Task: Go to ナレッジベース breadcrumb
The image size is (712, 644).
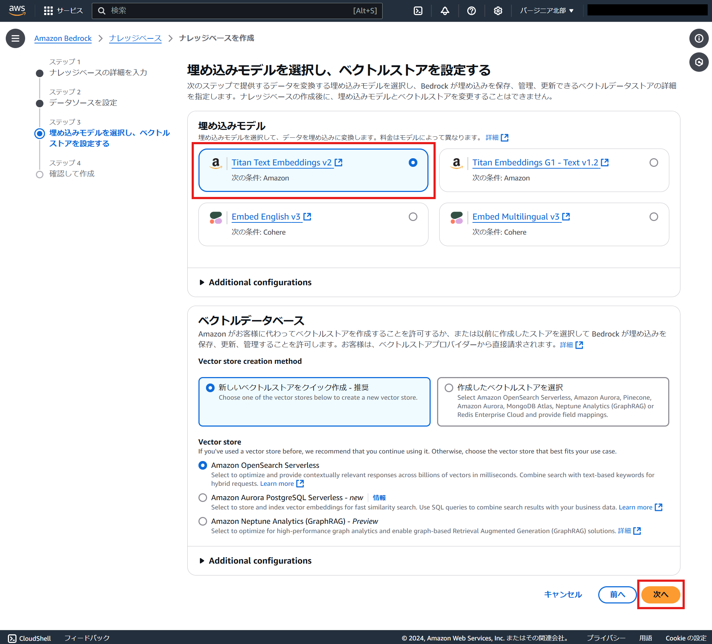Action: (135, 38)
